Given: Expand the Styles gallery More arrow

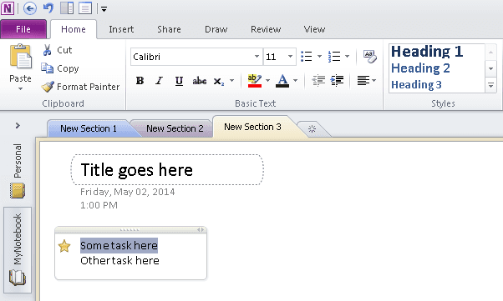Looking at the screenshot, I should (x=490, y=85).
